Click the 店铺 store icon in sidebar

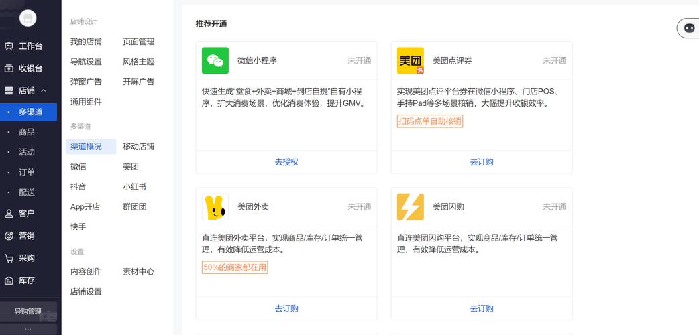click(9, 91)
